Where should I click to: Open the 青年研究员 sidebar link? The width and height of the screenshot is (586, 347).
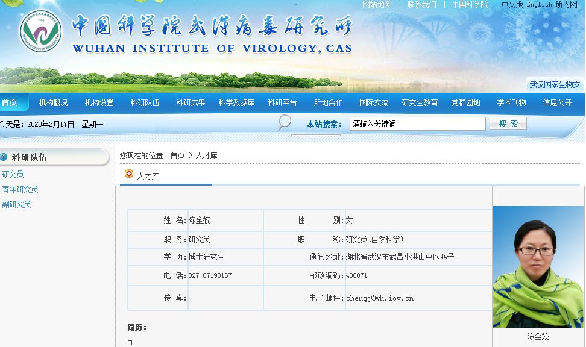pyautogui.click(x=20, y=189)
